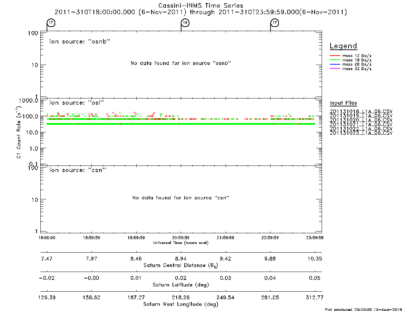The width and height of the screenshot is (402, 311).
Task: Click the 17 marker above the 18:00:00 tick
Action: pyautogui.click(x=51, y=23)
